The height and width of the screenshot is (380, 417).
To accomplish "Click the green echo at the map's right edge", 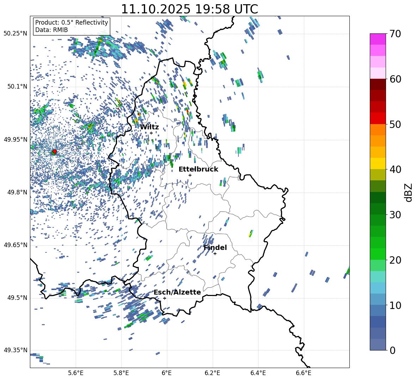I will tap(348, 271).
